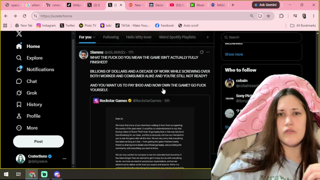Bookmark this page with the star
Image resolution: width=320 pixels, height=180 pixels.
tap(268, 16)
